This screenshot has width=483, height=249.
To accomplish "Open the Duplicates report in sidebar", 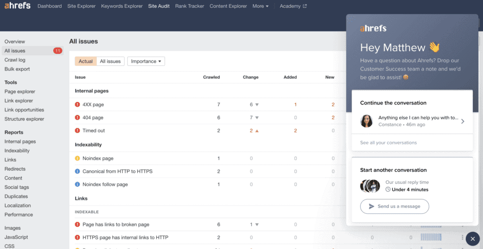I will click(x=16, y=196).
